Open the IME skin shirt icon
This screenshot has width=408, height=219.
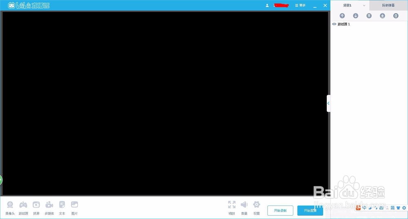398,208
